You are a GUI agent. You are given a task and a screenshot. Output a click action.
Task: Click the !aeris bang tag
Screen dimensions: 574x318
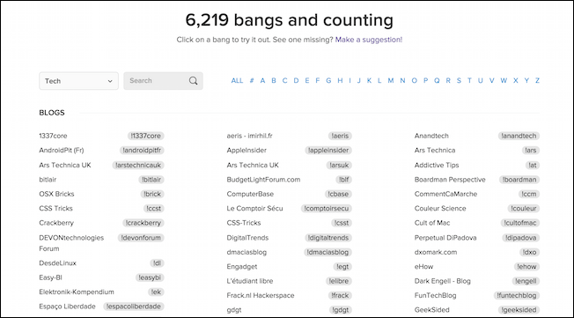340,136
